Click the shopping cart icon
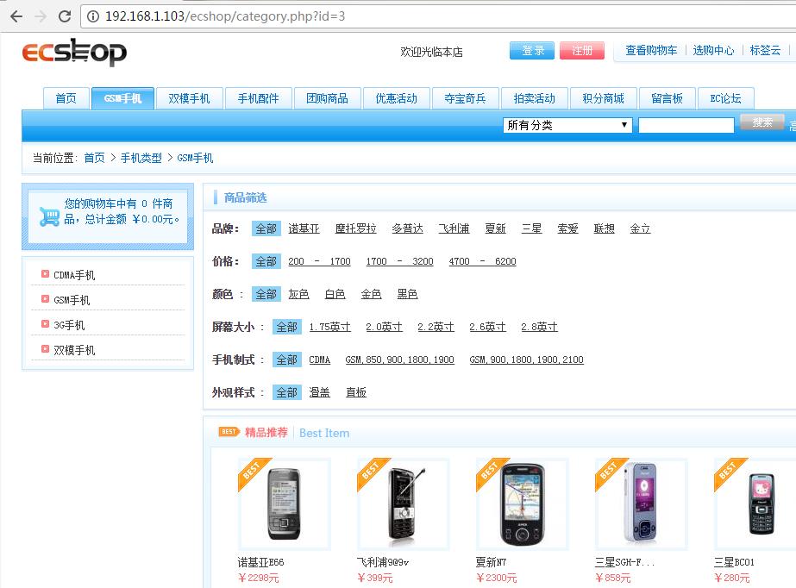The height and width of the screenshot is (588, 796). [49, 216]
